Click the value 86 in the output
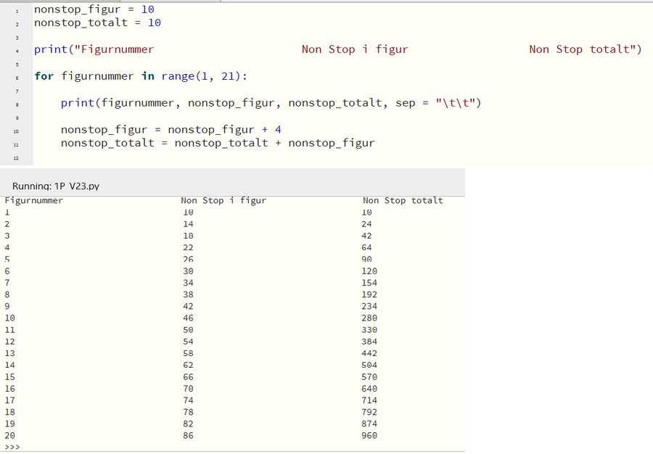Image resolution: width=653 pixels, height=454 pixels. (188, 436)
